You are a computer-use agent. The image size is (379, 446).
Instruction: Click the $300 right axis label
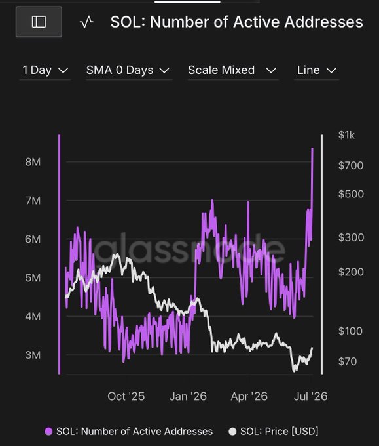coord(351,237)
